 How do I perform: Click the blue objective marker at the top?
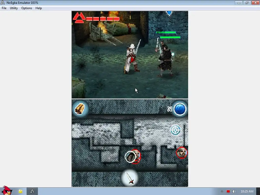point(169,13)
